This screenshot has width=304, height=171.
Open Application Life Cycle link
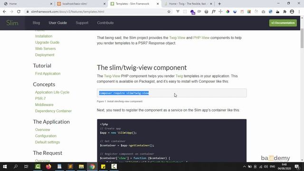click(x=52, y=92)
